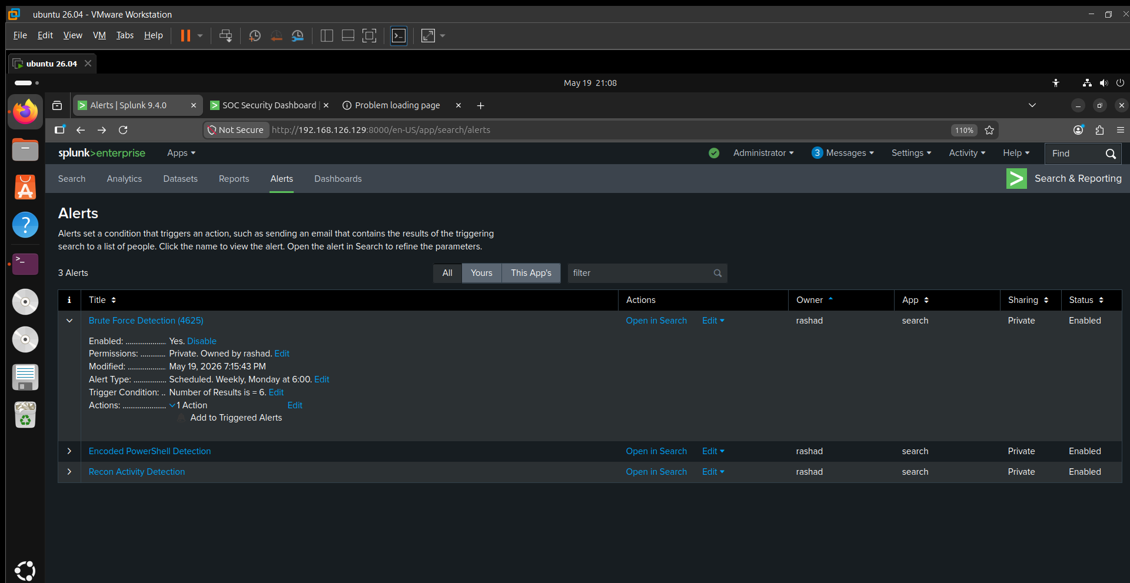Edit the Trigger Condition

tap(276, 392)
